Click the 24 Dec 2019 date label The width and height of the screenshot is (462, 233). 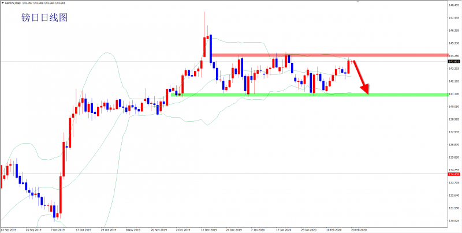pyautogui.click(x=233, y=229)
